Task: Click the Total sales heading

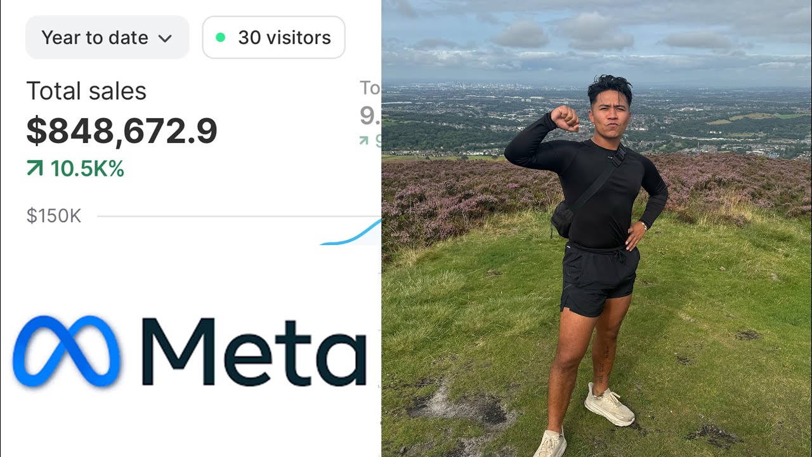Action: click(x=86, y=91)
